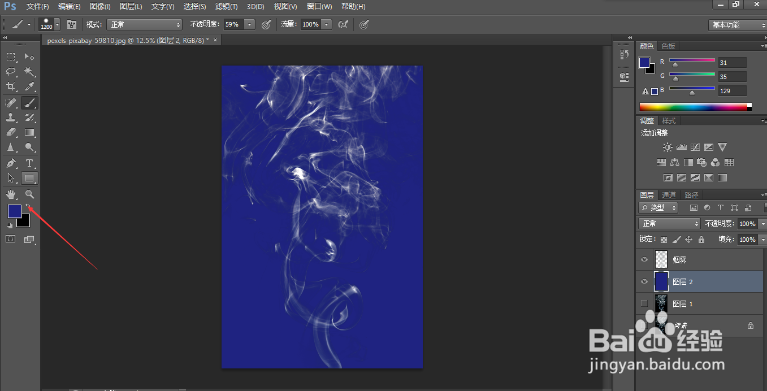Select the Healing Brush tool
Image resolution: width=767 pixels, height=391 pixels.
[x=11, y=103]
